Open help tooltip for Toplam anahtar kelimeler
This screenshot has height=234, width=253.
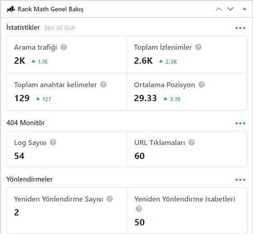pyautogui.click(x=103, y=84)
